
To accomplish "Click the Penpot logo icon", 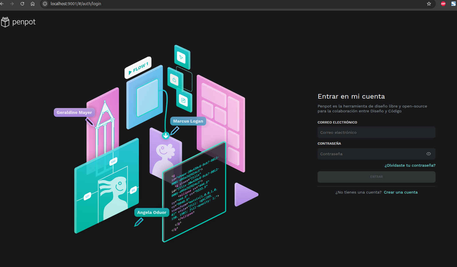I will tap(5, 22).
